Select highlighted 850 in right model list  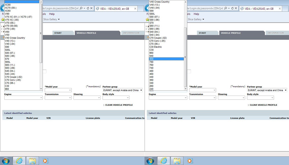(167, 59)
